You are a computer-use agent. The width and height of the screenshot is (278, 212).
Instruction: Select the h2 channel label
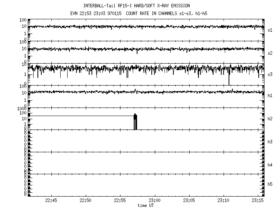click(270, 119)
